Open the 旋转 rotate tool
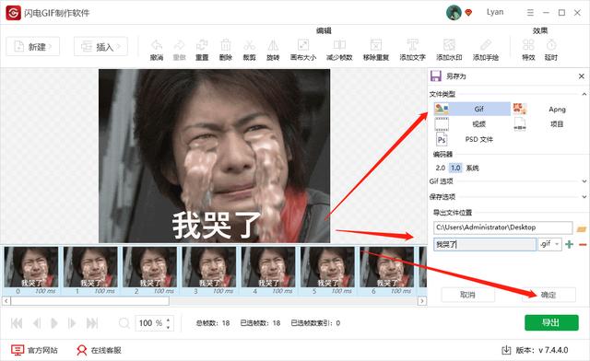 273,45
